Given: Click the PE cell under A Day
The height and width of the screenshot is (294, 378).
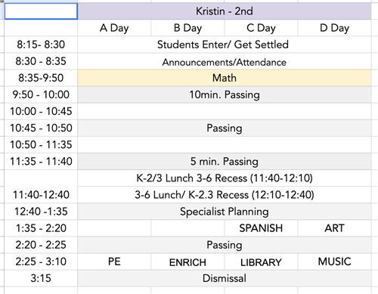Looking at the screenshot, I should click(114, 262).
